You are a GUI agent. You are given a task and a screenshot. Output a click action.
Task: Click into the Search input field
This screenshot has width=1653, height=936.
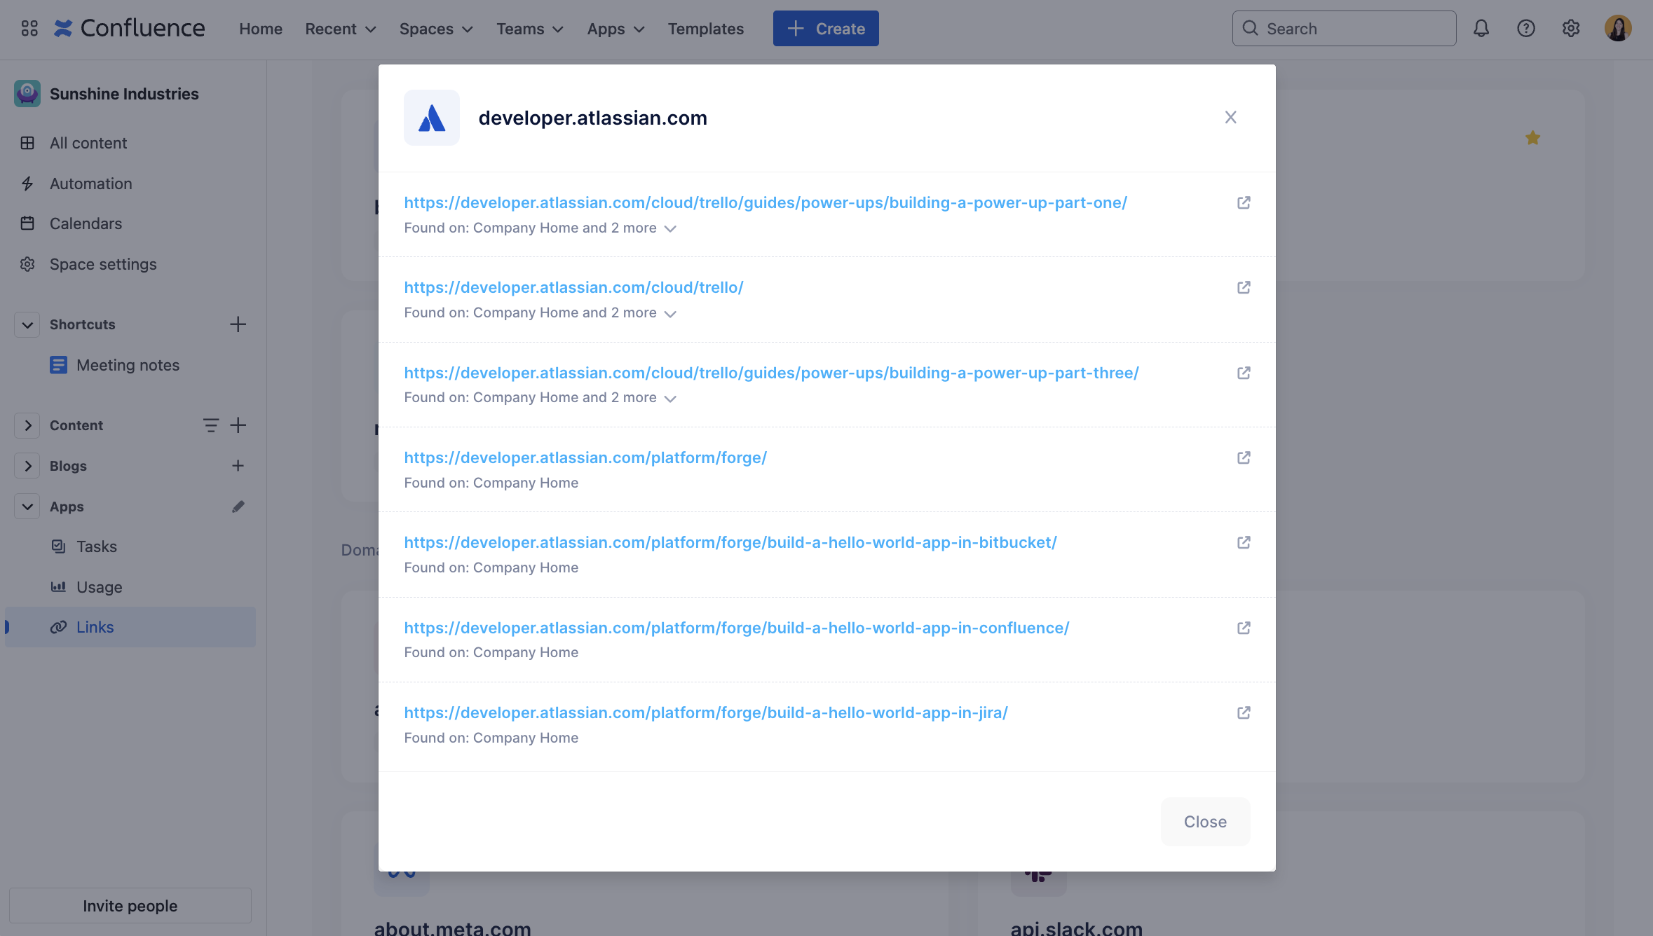(x=1353, y=29)
